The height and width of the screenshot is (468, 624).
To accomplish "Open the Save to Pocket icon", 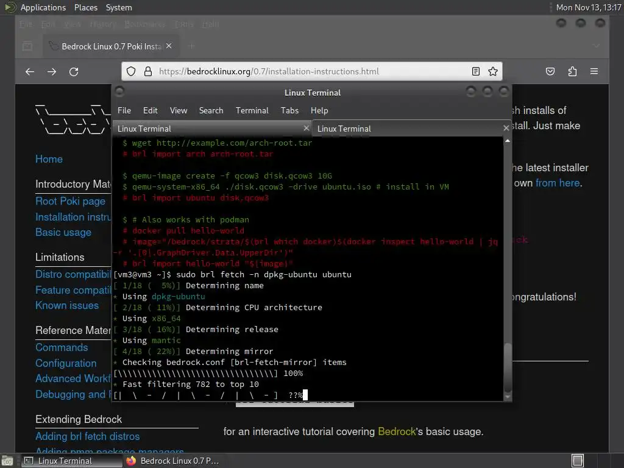I will (x=550, y=72).
